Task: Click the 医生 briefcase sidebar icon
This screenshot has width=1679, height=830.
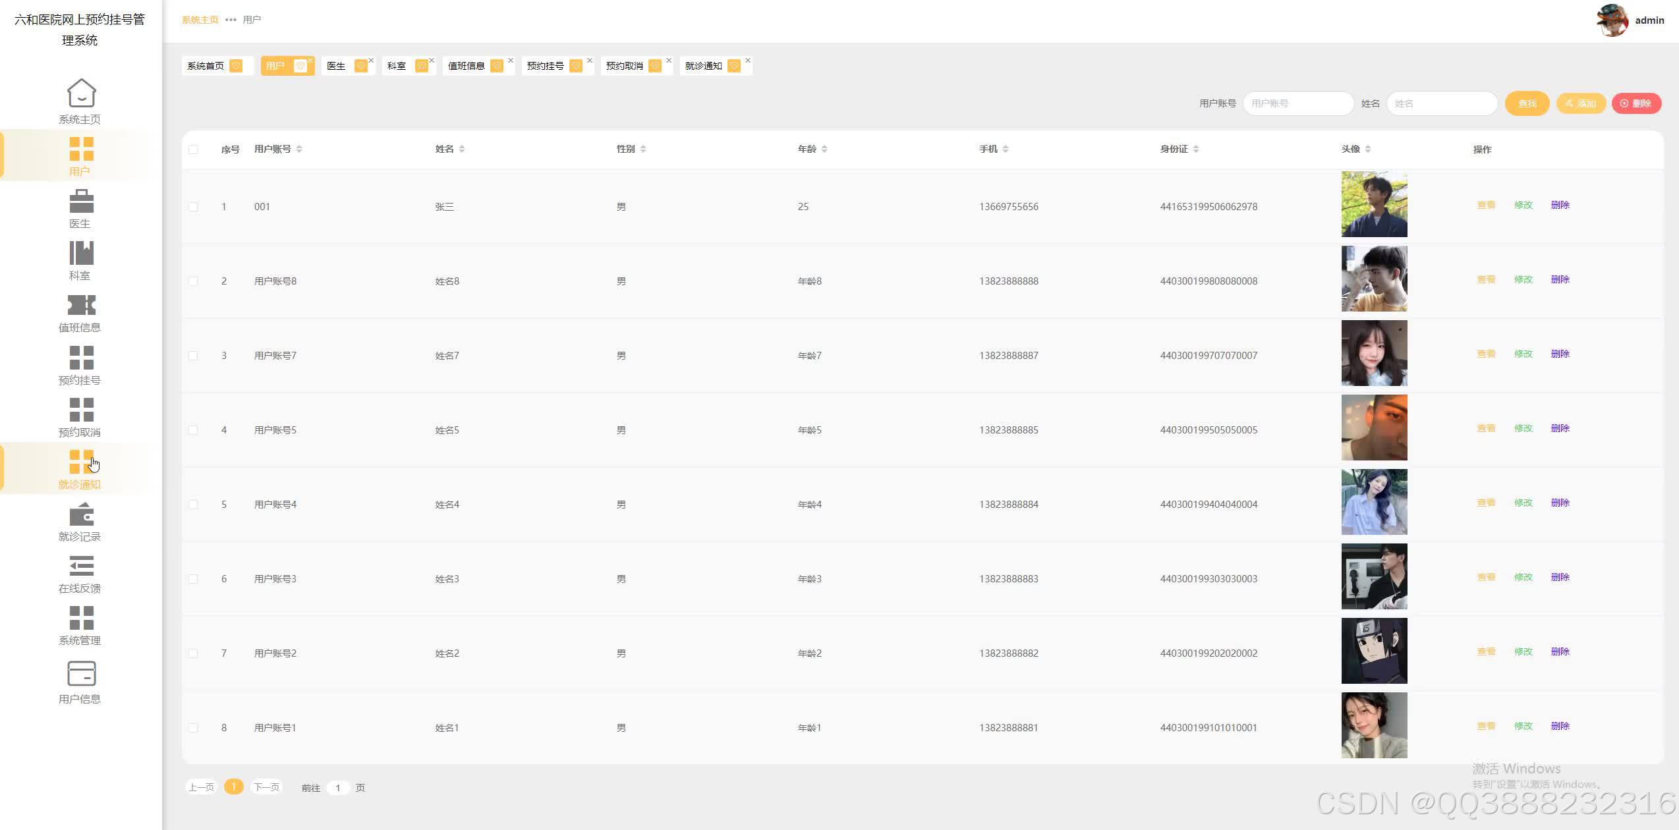Action: point(81,202)
